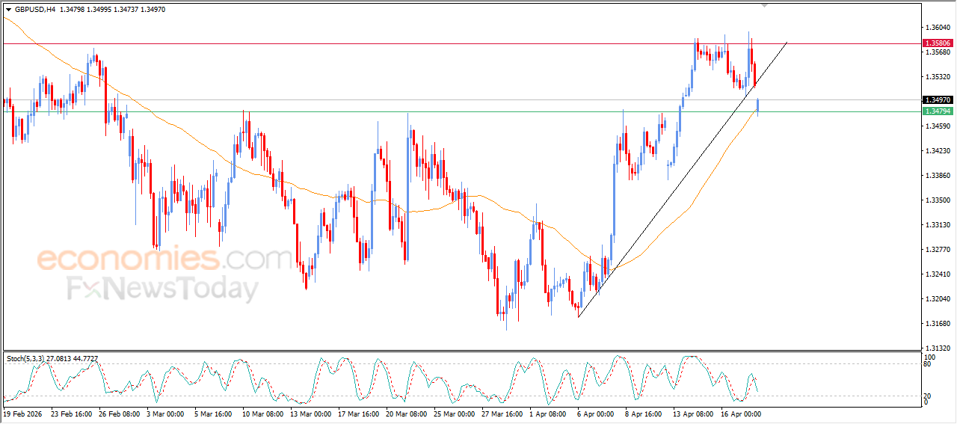Image resolution: width=957 pixels, height=424 pixels.
Task: Click the stochastic 20 level scale label
Action: (928, 396)
